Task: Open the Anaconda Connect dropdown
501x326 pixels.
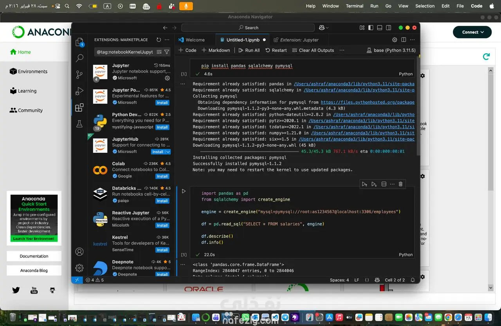Action: (x=472, y=32)
